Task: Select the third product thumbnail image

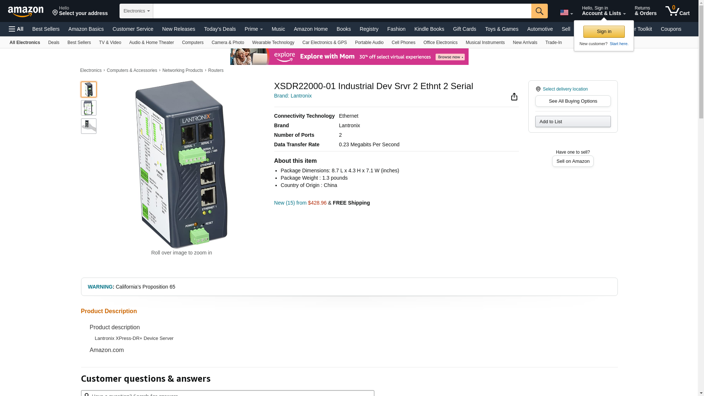Action: [x=88, y=126]
